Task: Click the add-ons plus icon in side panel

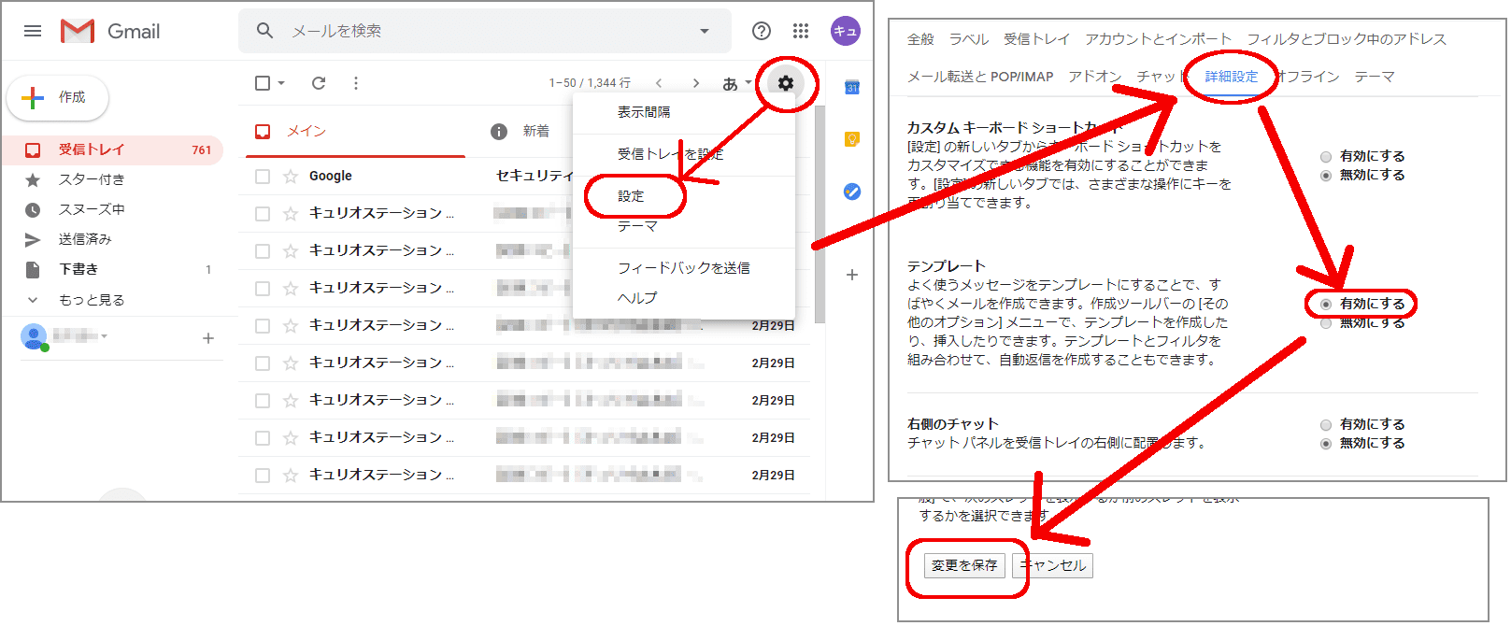Action: pos(852,275)
